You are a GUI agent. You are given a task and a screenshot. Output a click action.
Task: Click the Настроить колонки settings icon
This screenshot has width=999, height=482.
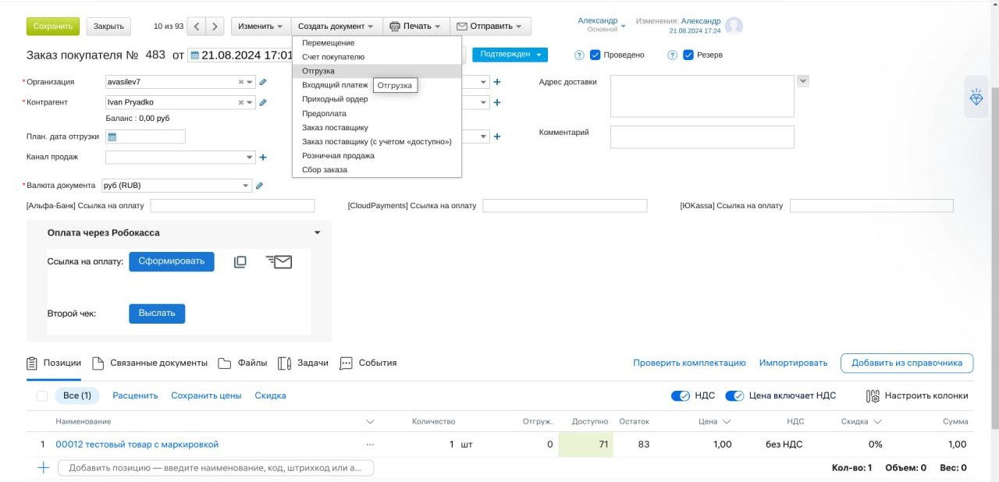coord(873,396)
